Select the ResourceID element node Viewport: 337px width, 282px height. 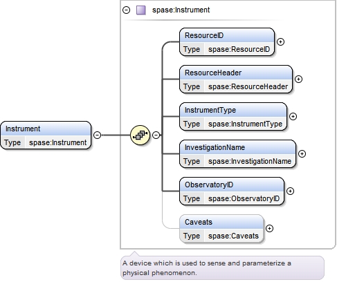point(227,42)
